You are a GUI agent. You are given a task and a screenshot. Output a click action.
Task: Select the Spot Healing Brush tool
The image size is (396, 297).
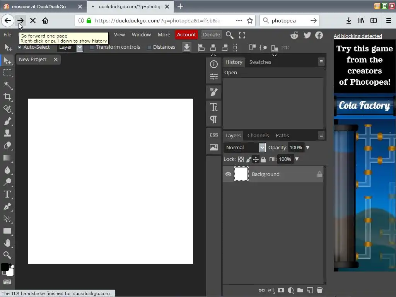(x=7, y=109)
